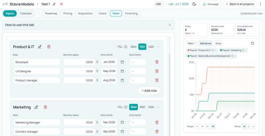Edit the Product & IT department name
265x136 pixels.
pyautogui.click(x=40, y=47)
